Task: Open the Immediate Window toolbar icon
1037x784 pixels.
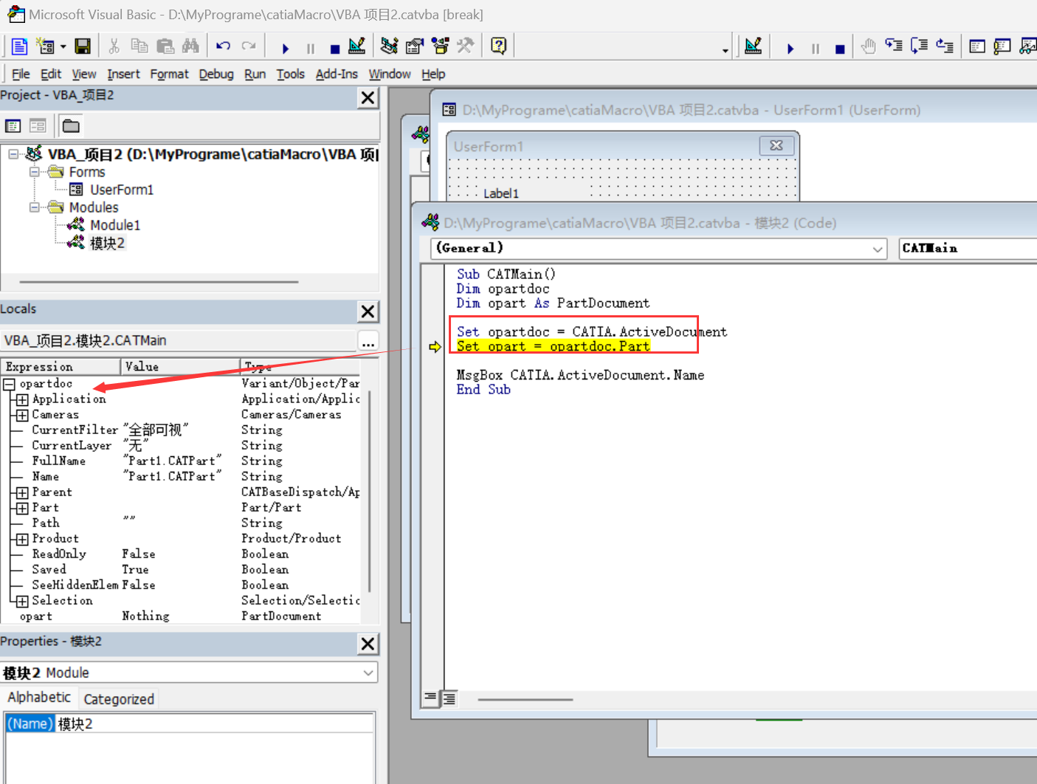Action: pyautogui.click(x=1002, y=47)
